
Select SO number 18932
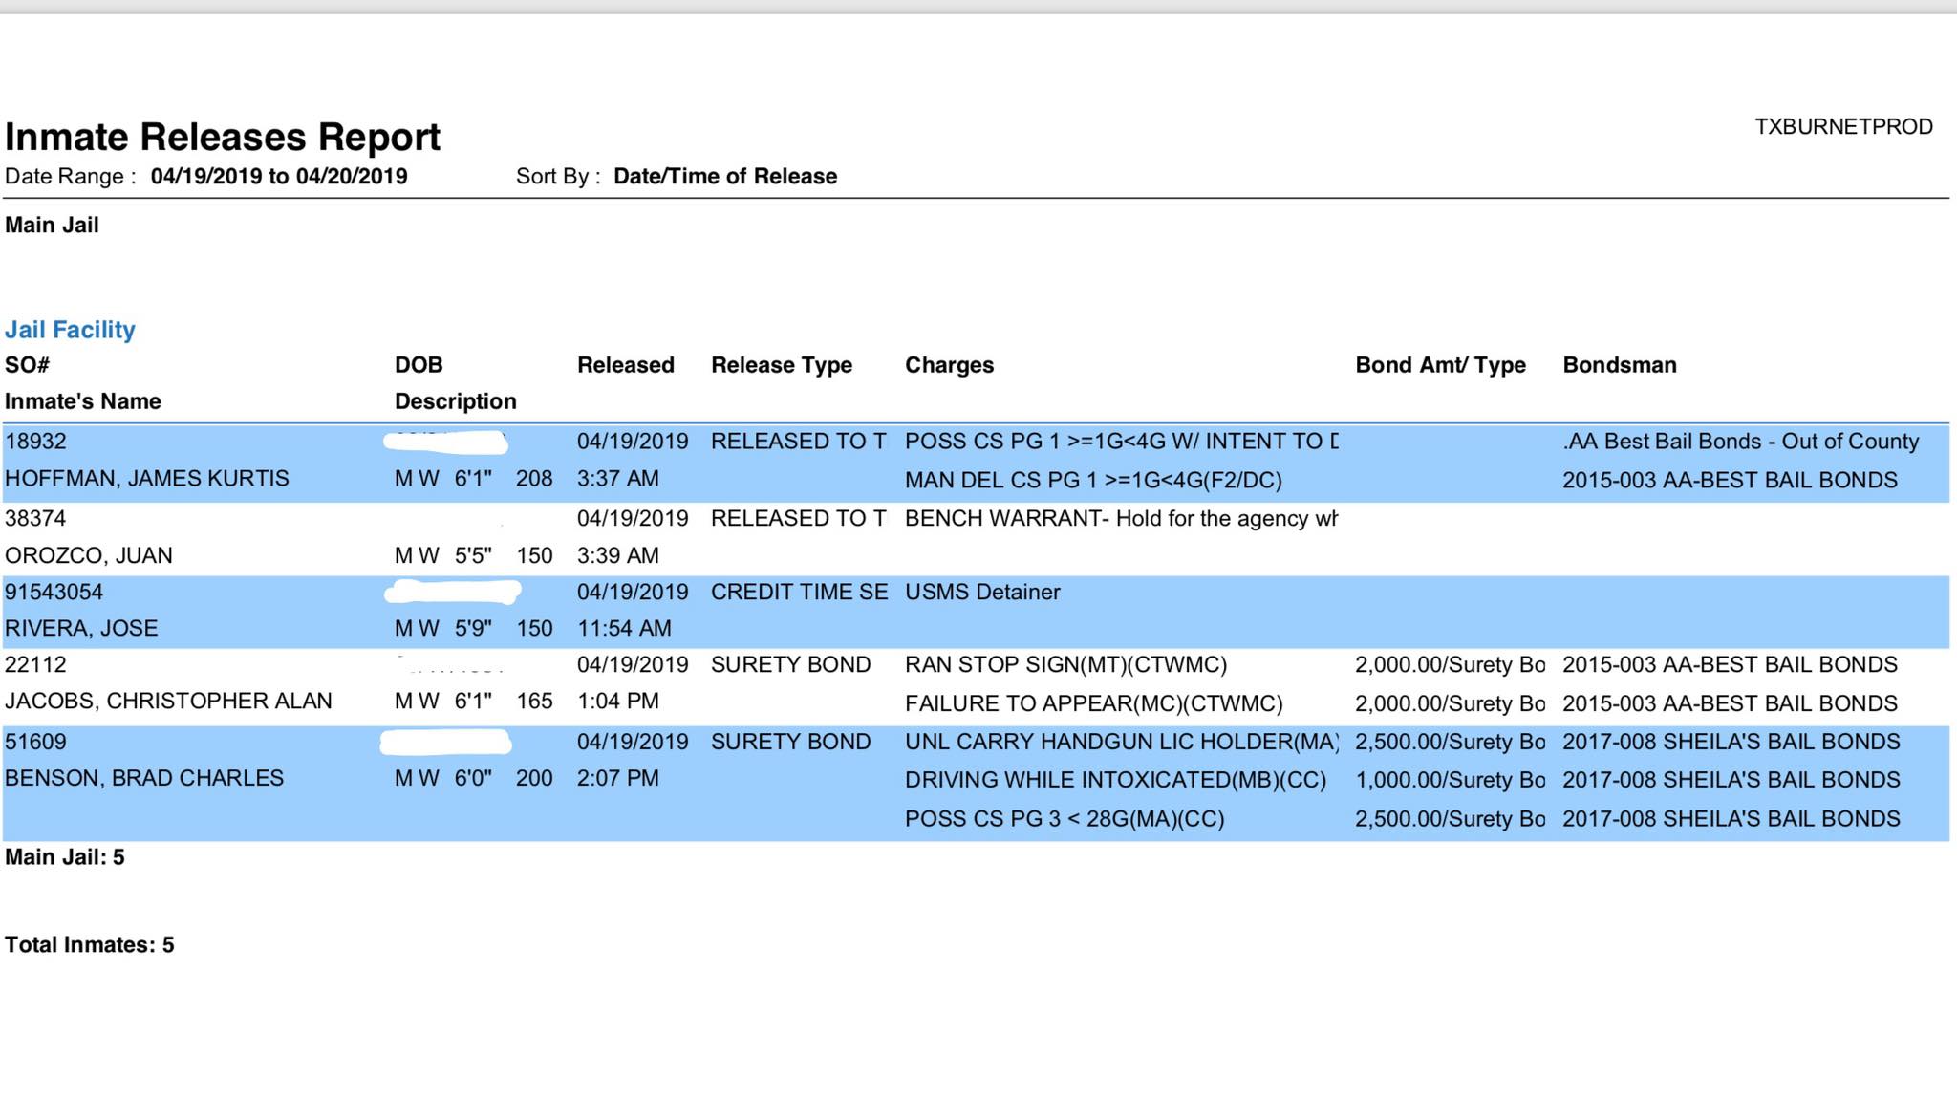(x=35, y=442)
